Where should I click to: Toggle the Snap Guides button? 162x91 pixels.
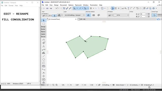[80, 8]
